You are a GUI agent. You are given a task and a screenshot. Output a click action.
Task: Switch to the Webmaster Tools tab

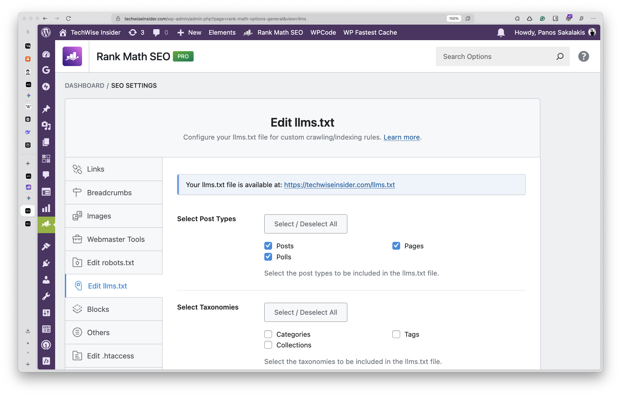click(113, 239)
